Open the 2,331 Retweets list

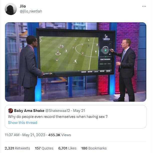click(17, 148)
